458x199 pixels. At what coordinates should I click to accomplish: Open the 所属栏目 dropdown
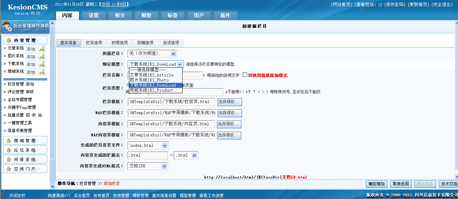pyautogui.click(x=173, y=54)
